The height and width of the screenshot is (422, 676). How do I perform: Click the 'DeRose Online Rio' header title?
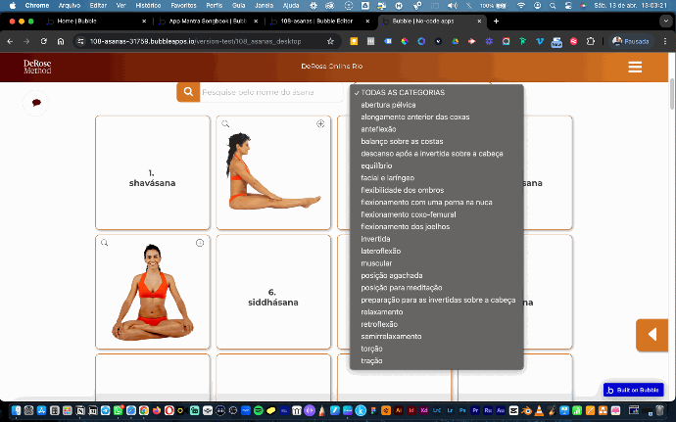point(331,67)
